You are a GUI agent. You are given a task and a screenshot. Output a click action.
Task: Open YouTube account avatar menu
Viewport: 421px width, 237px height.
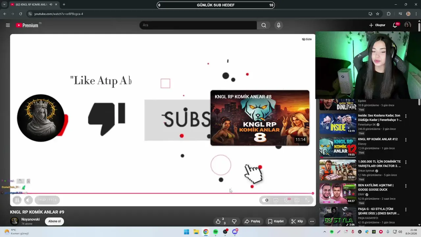(x=408, y=25)
